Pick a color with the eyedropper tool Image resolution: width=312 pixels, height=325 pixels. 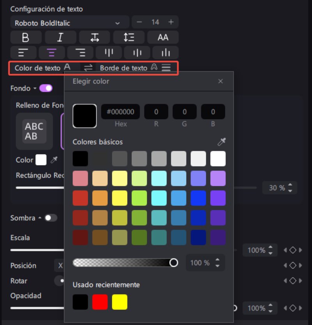[221, 142]
